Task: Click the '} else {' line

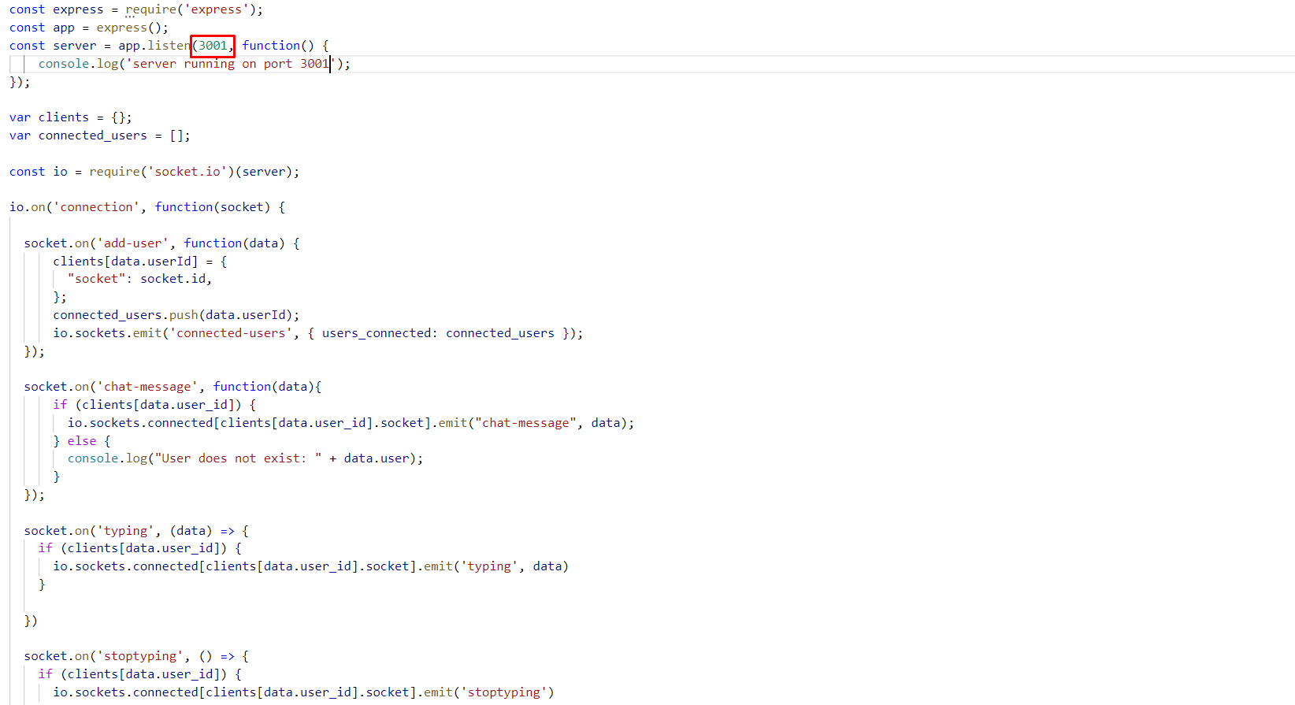Action: point(82,441)
